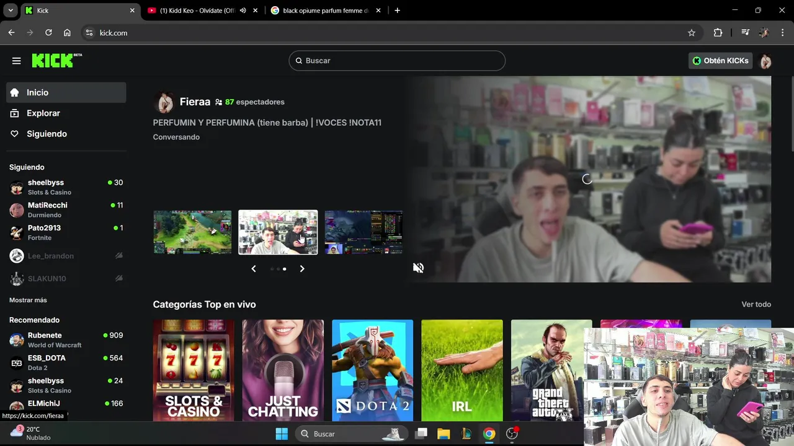Unmute the featured stream preview
Viewport: 794px width, 446px height.
tap(419, 268)
